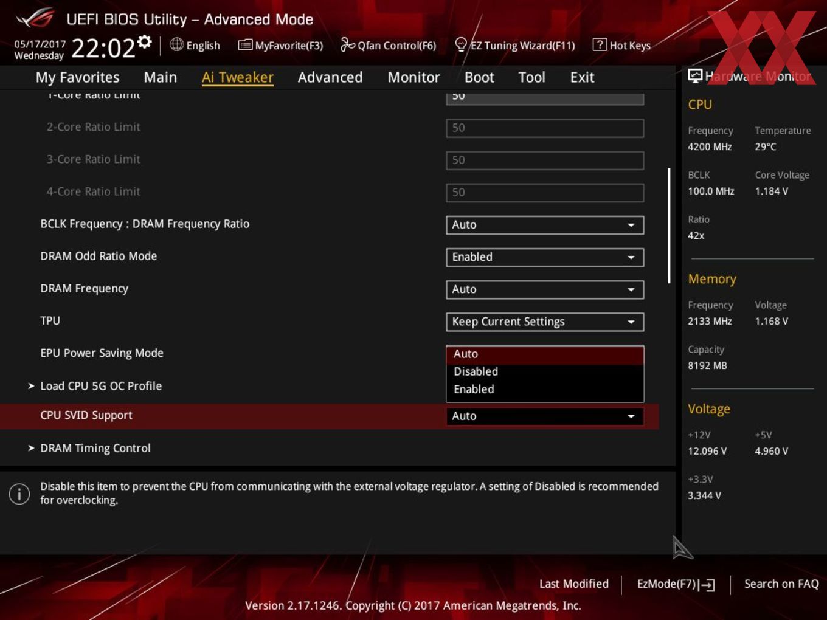Select the TPU setting label
Image resolution: width=827 pixels, height=620 pixels.
pyautogui.click(x=50, y=320)
